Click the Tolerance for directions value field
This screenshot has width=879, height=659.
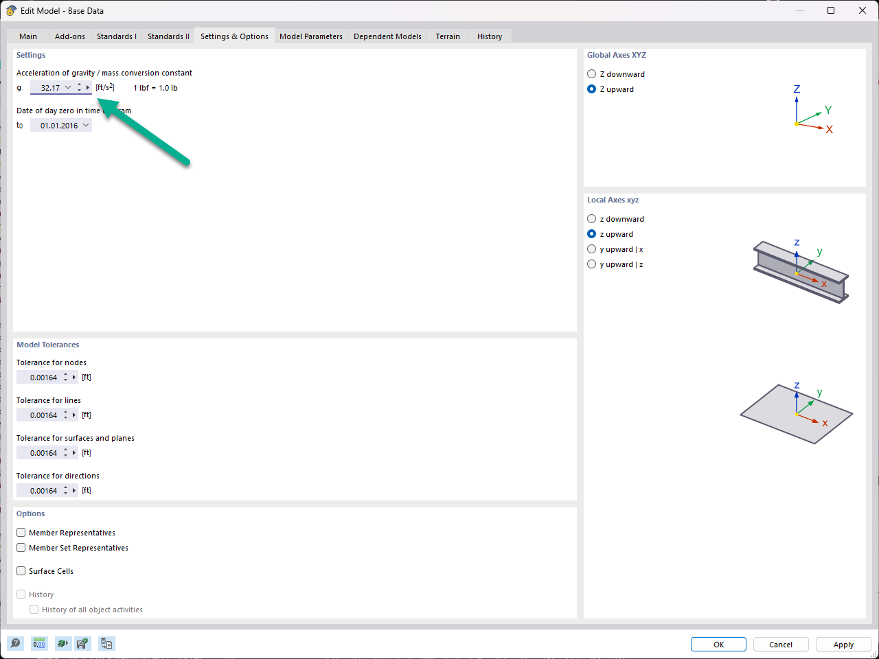pyautogui.click(x=40, y=491)
